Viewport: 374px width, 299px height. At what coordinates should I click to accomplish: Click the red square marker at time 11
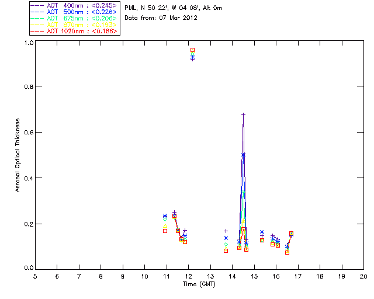[165, 231]
